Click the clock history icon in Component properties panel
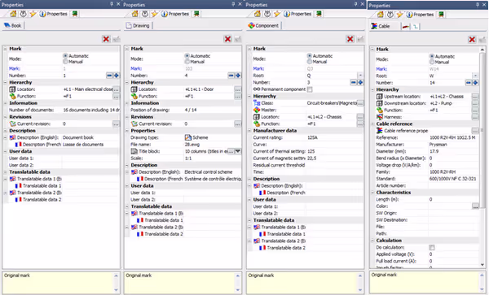 click(x=267, y=14)
